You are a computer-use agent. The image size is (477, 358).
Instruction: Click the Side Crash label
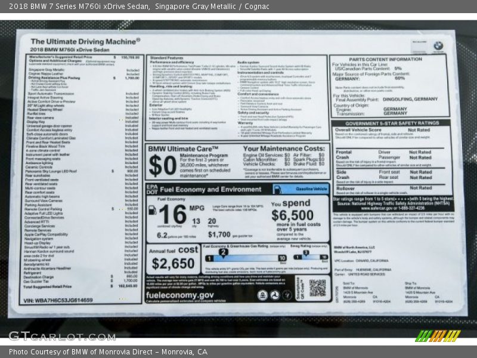[342, 174]
